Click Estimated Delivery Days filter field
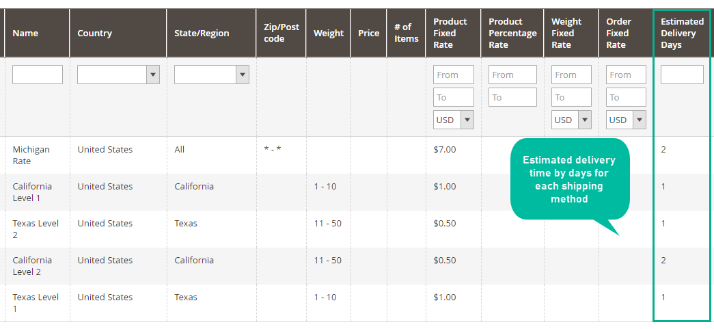This screenshot has width=714, height=329. coord(682,75)
